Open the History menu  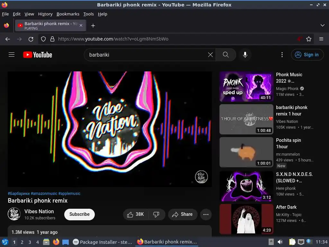45,14
